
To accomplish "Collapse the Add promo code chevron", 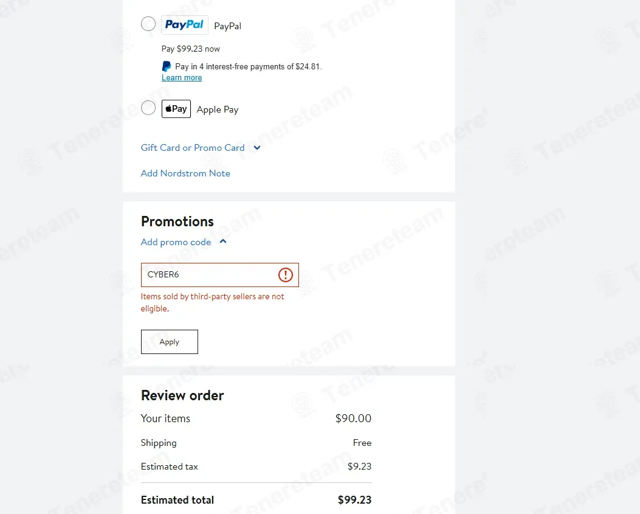I will tap(223, 241).
